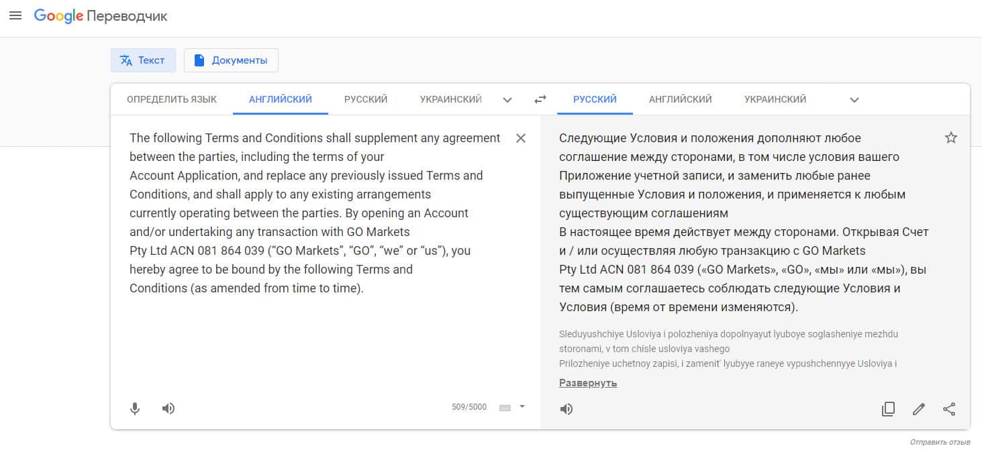This screenshot has width=982, height=452.
Task: Copy the translation to clipboard
Action: coord(888,409)
